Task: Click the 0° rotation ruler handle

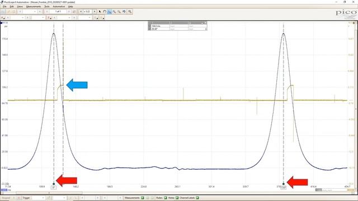Action: (54, 184)
